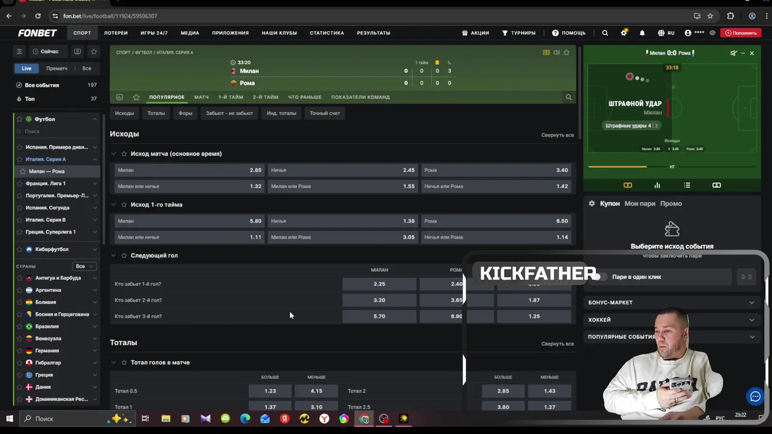Reload the page in browser toolbar
The image size is (772, 434).
[38, 16]
